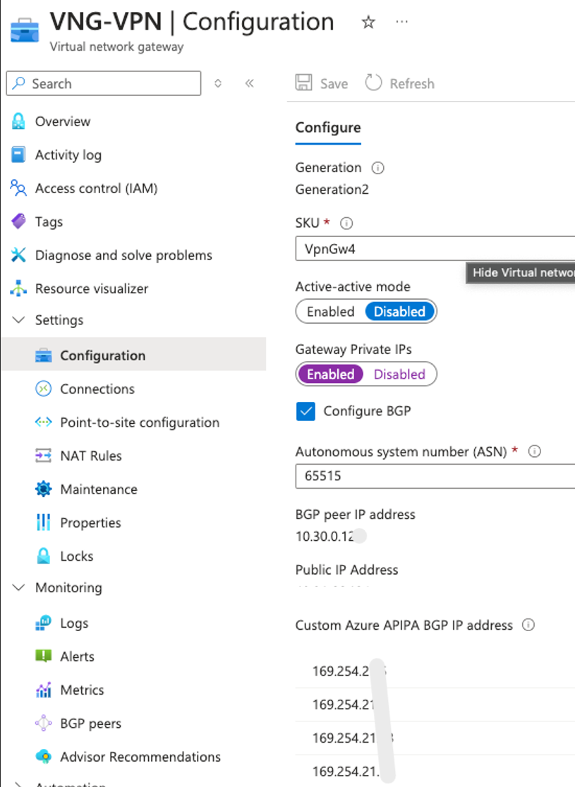Image resolution: width=575 pixels, height=787 pixels.
Task: Click the Logs chart icon
Action: (x=44, y=623)
